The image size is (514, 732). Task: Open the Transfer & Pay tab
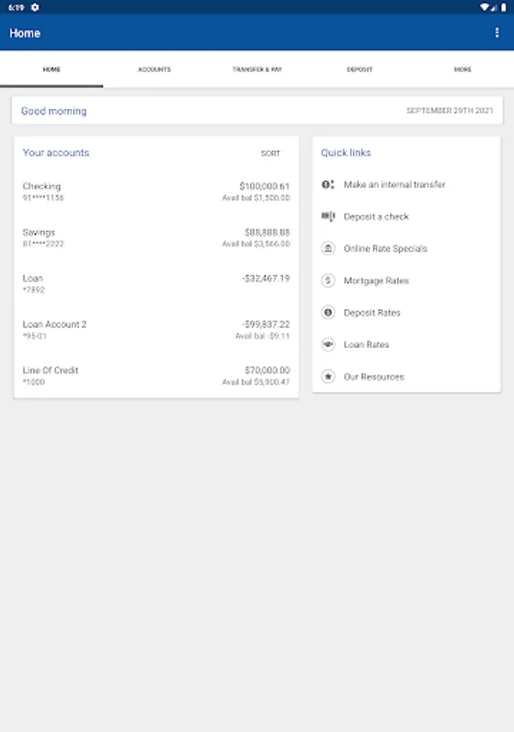pyautogui.click(x=257, y=70)
